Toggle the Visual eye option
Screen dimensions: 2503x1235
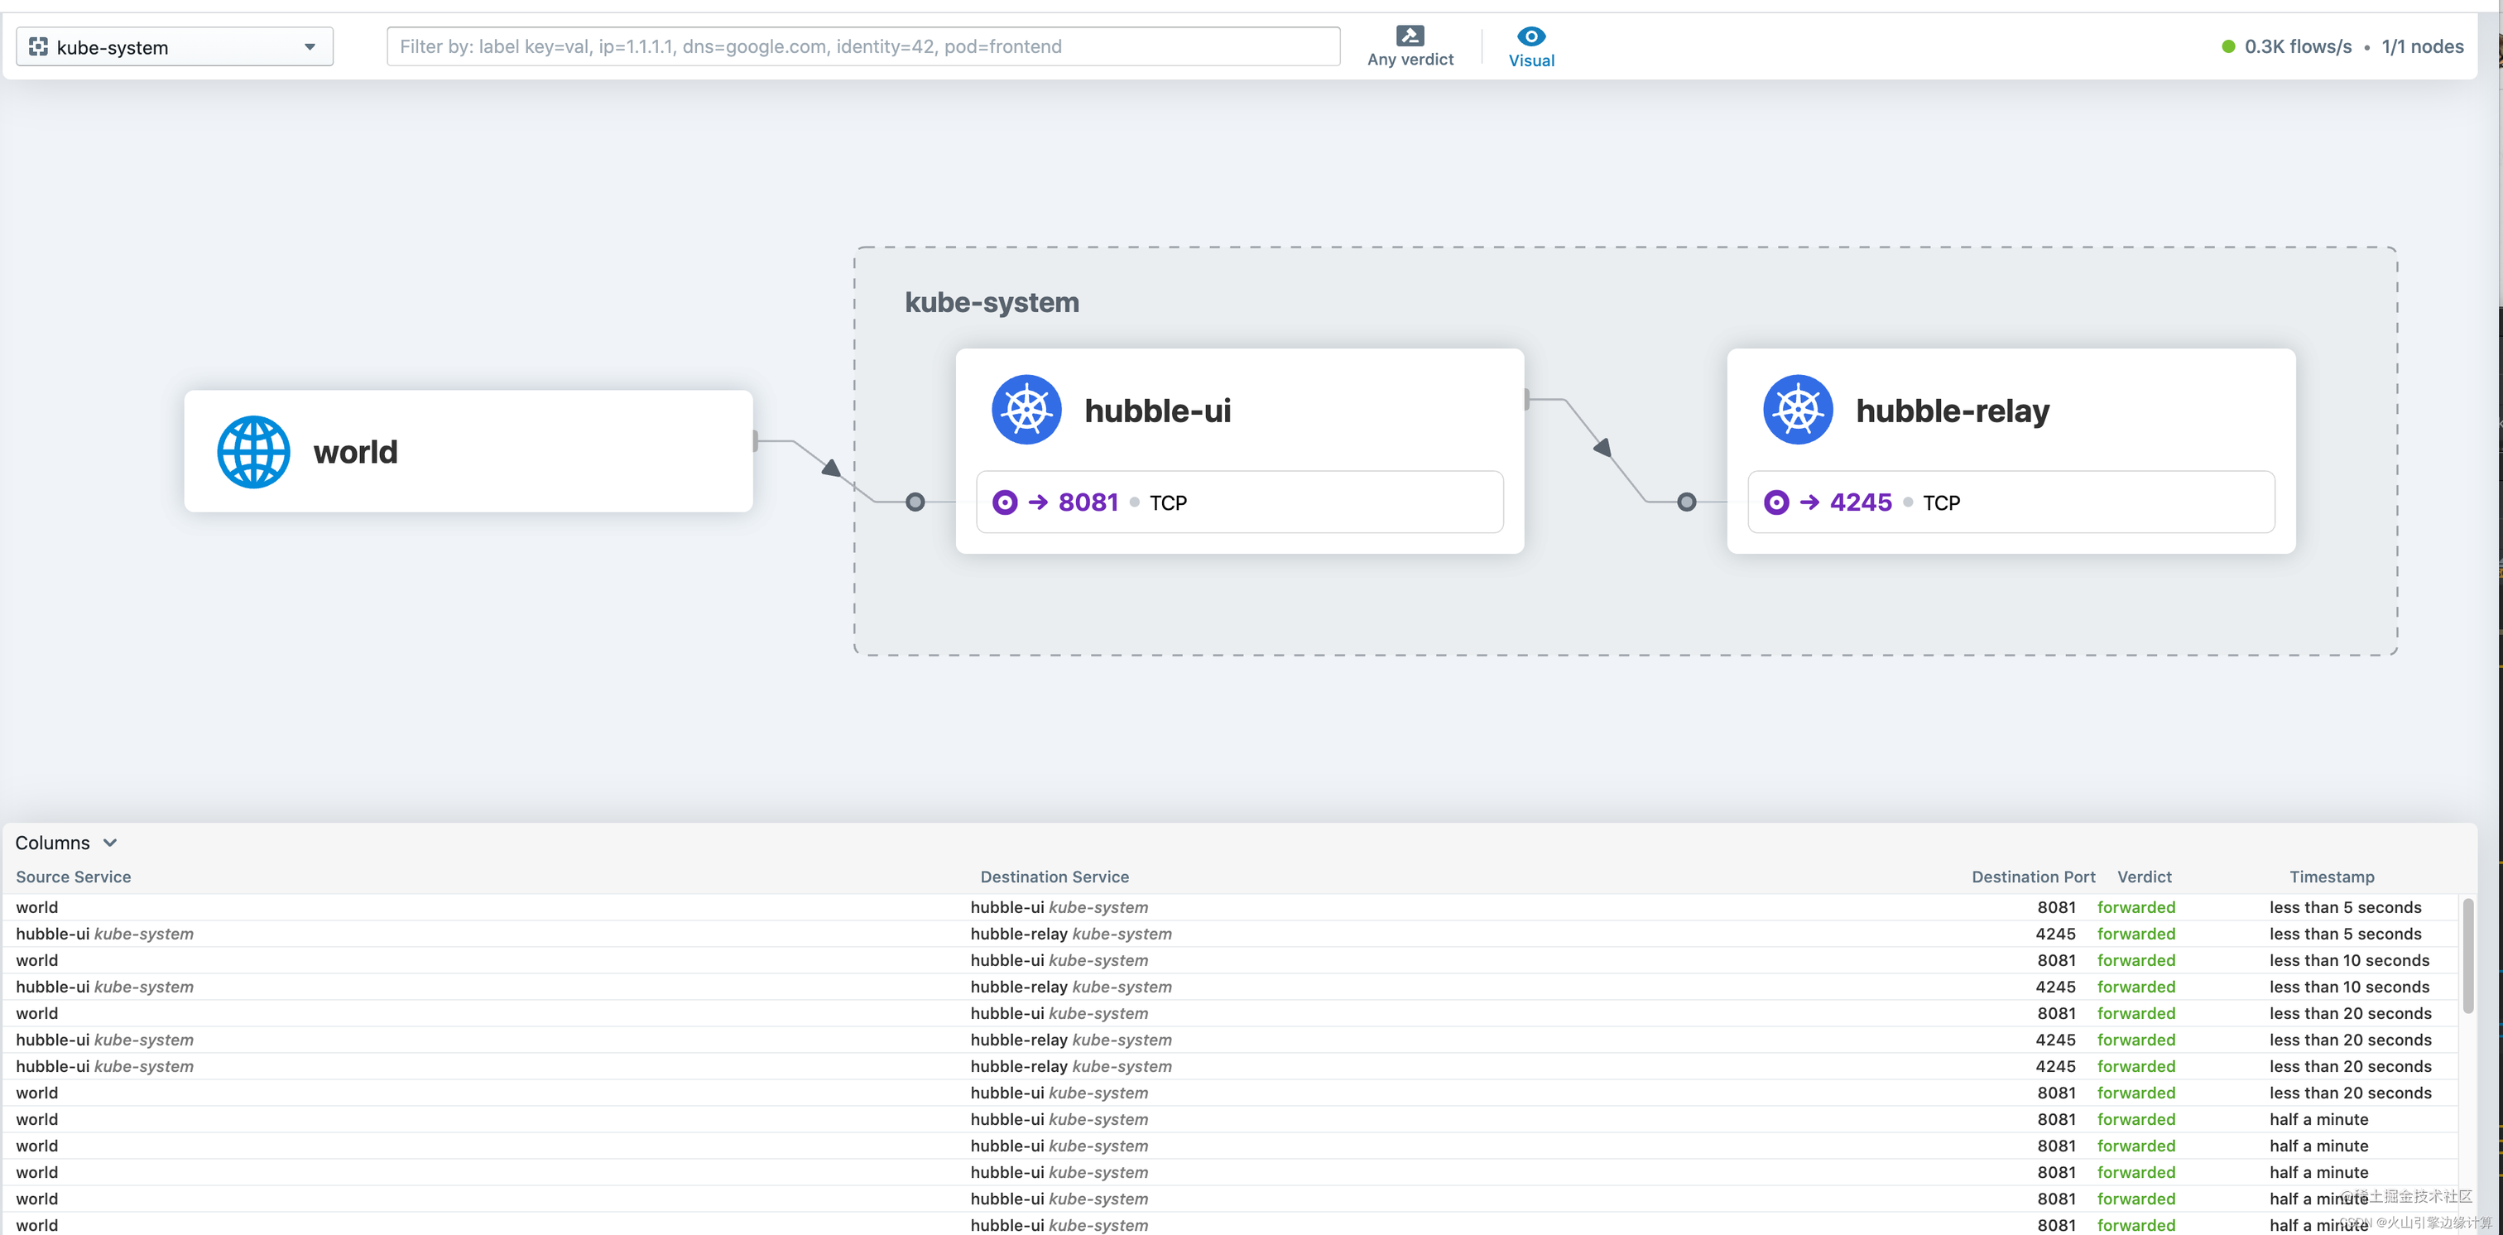point(1531,46)
